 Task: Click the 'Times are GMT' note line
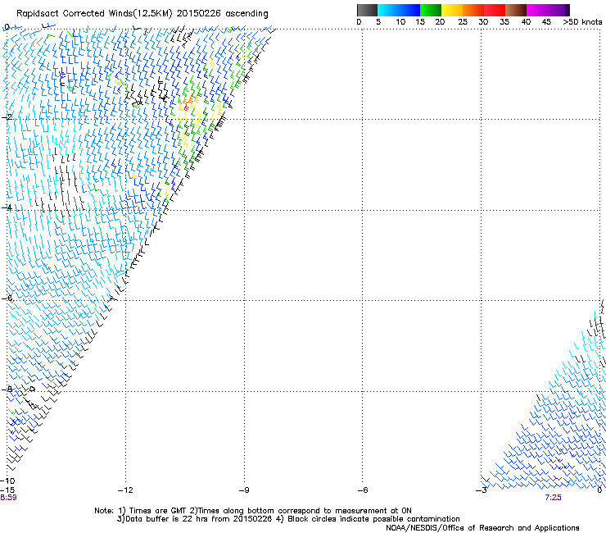(x=253, y=511)
